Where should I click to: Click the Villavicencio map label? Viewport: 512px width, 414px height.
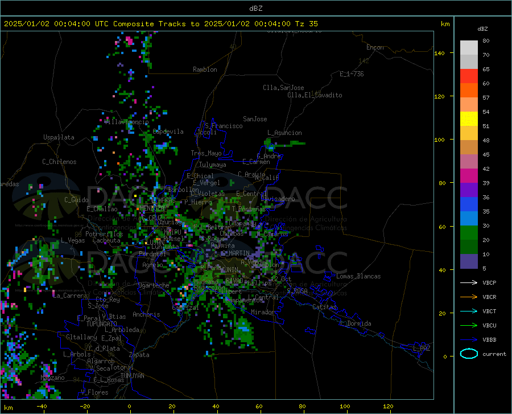coord(127,122)
